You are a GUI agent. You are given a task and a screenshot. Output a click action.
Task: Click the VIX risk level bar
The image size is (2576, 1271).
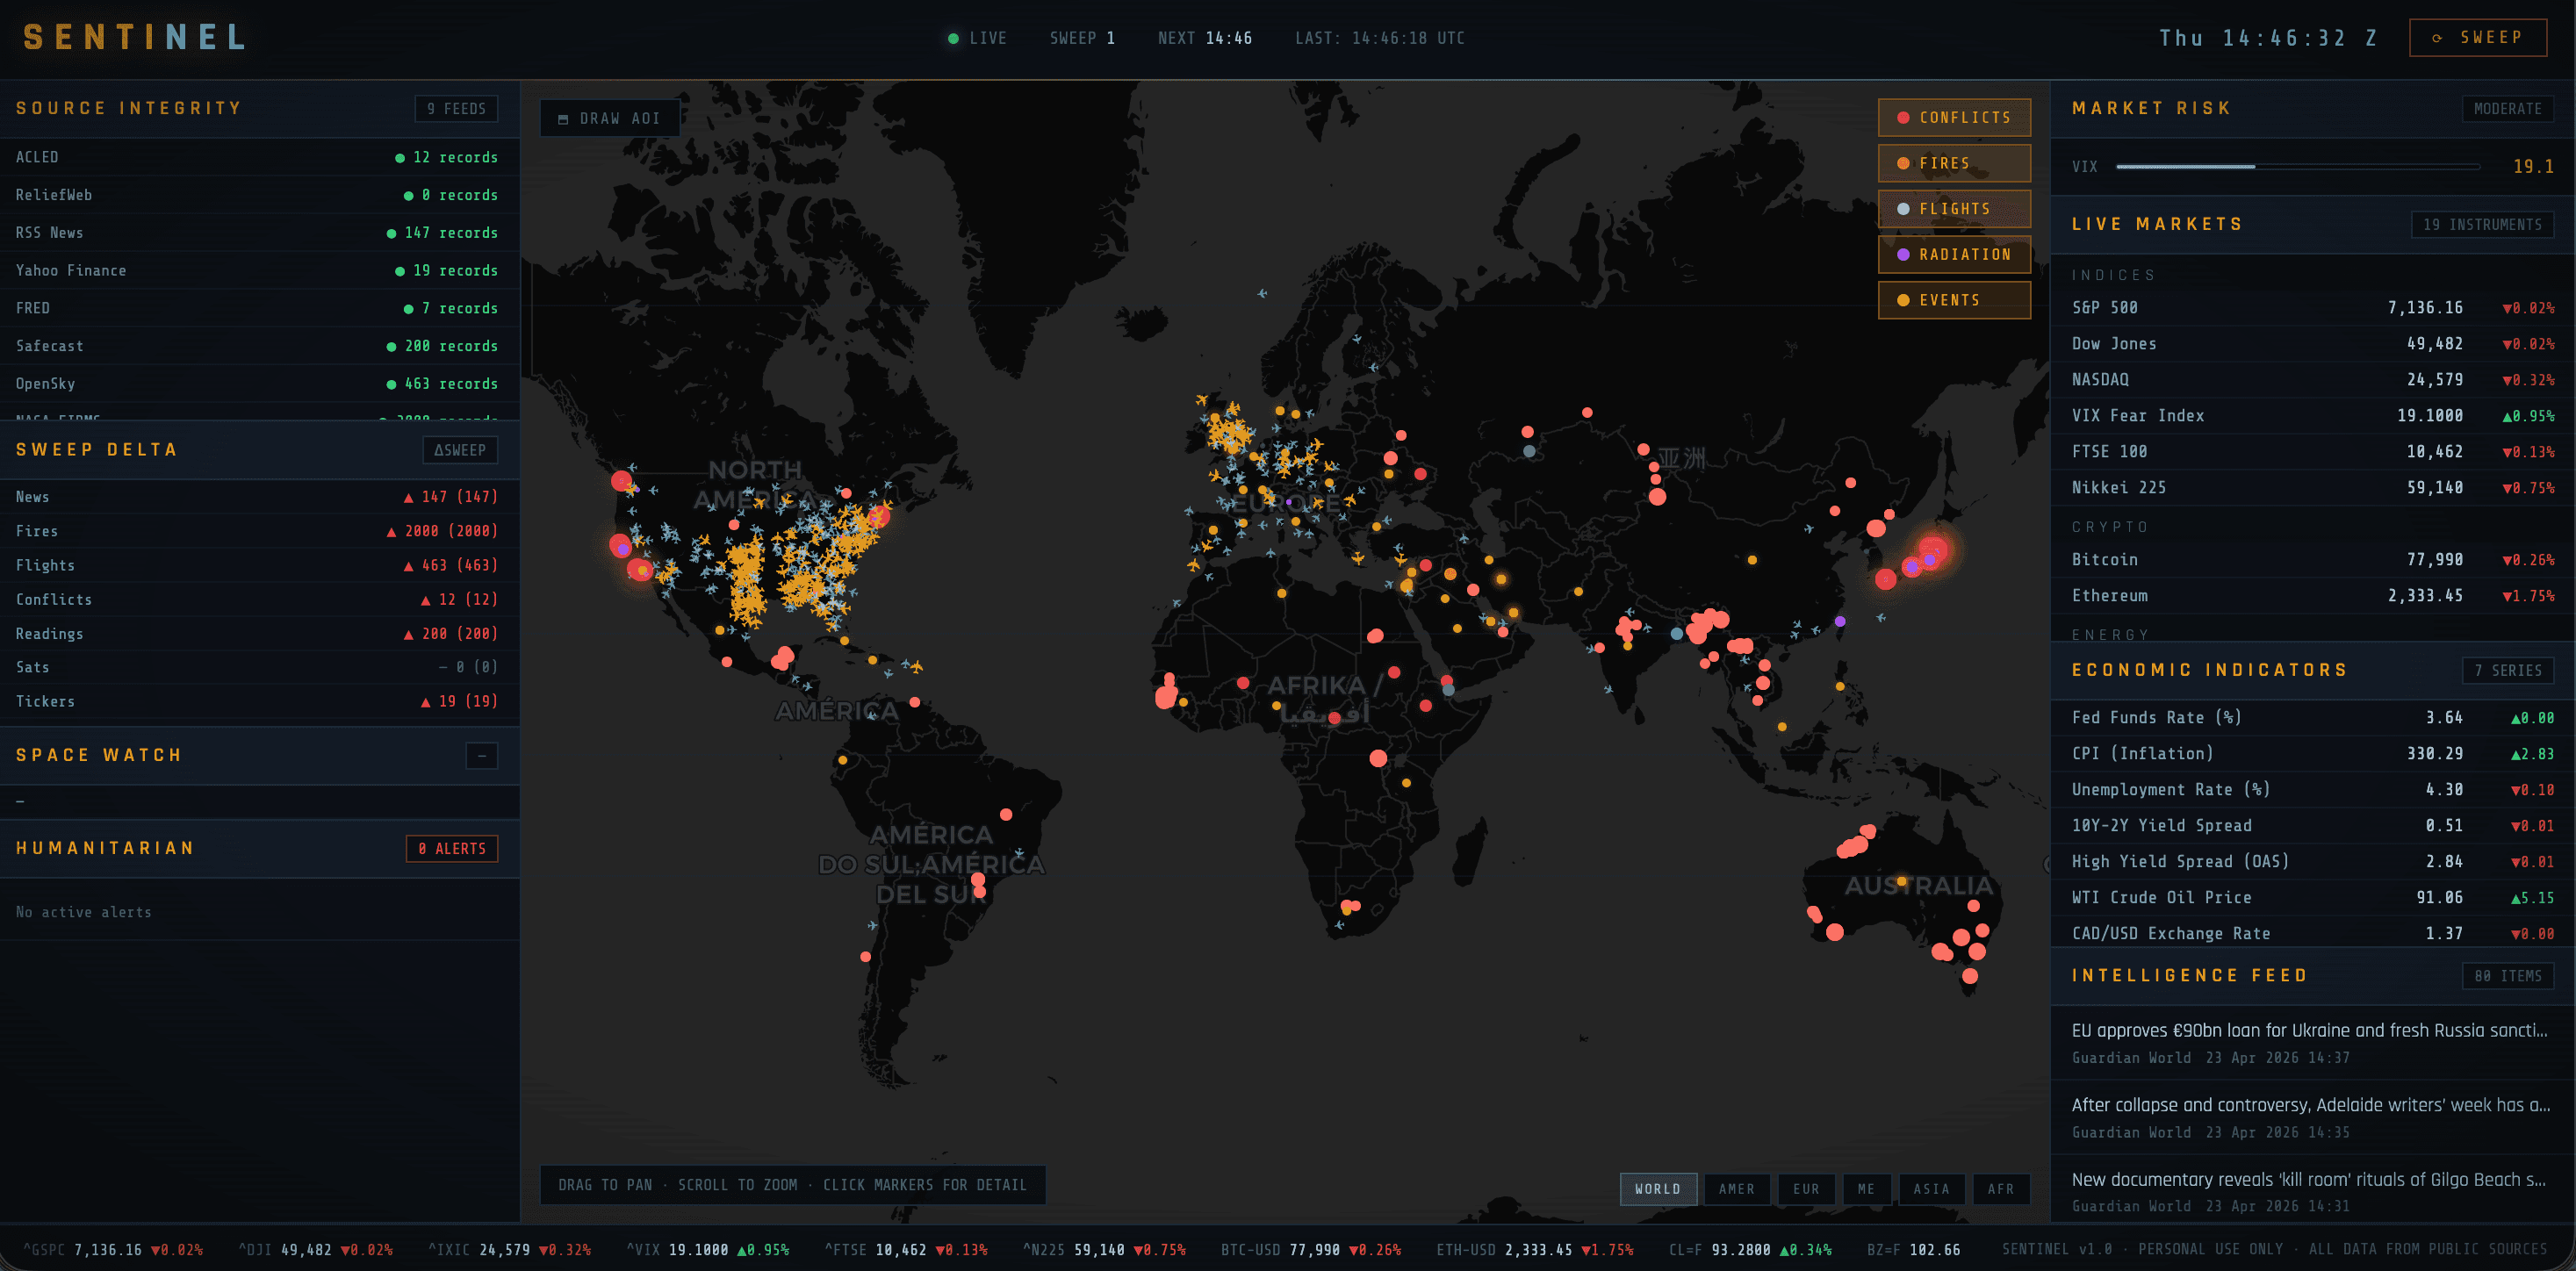click(2297, 167)
